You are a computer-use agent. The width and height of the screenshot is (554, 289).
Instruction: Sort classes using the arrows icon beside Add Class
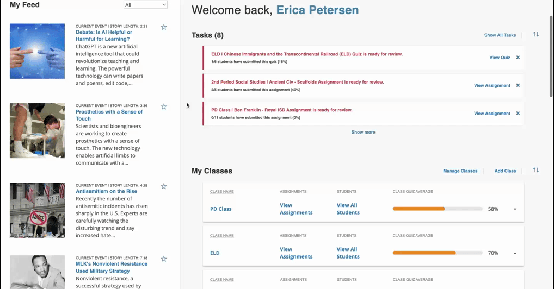point(536,171)
